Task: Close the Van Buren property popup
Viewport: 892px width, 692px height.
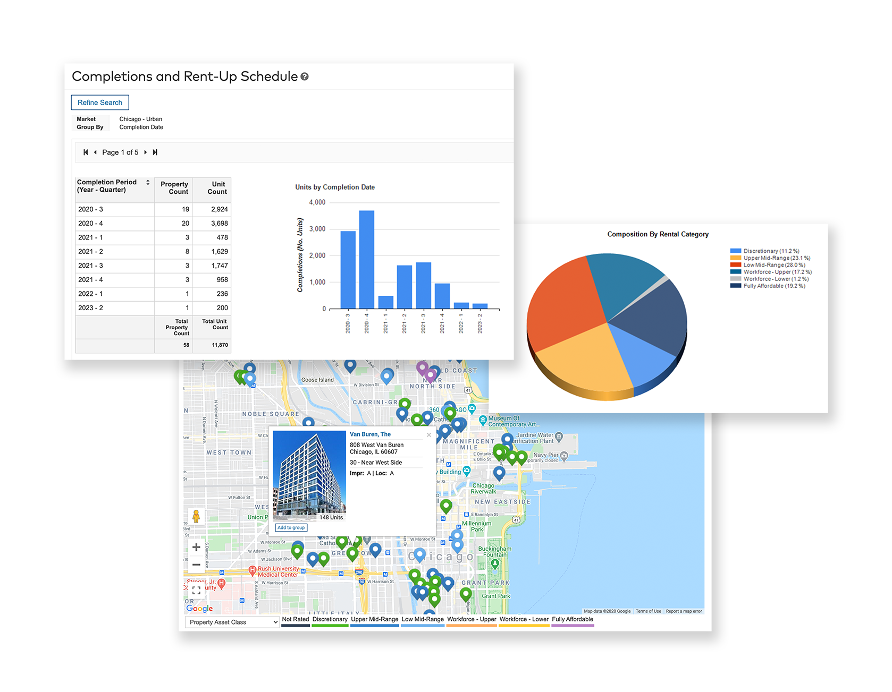Action: [429, 435]
